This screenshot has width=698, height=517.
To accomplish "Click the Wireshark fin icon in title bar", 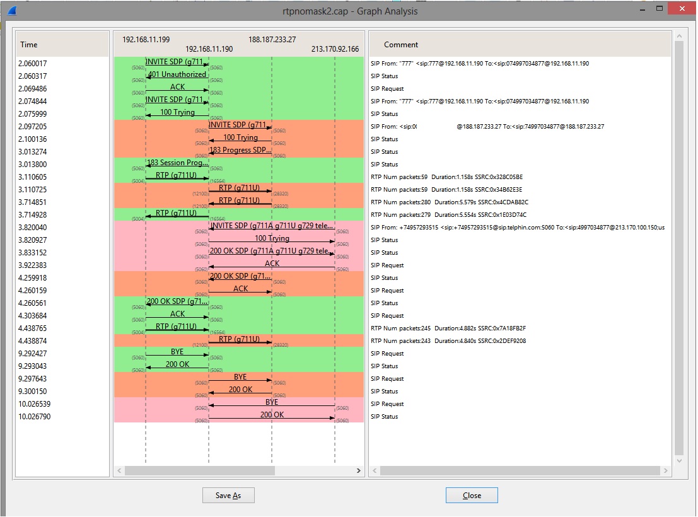I will pyautogui.click(x=12, y=10).
